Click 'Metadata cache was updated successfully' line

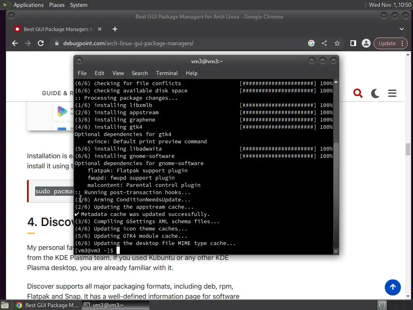(x=142, y=214)
